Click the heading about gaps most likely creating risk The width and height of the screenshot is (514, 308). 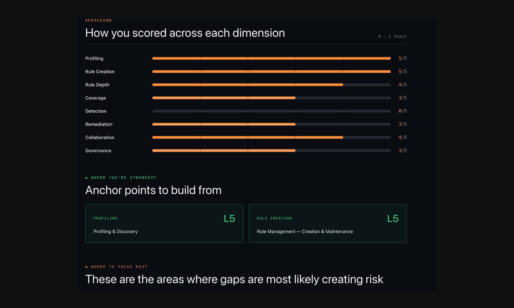[x=234, y=279]
